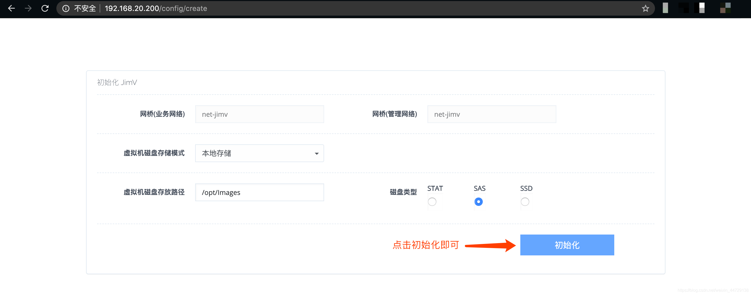Click the business network bridge field net-jimv

point(259,114)
